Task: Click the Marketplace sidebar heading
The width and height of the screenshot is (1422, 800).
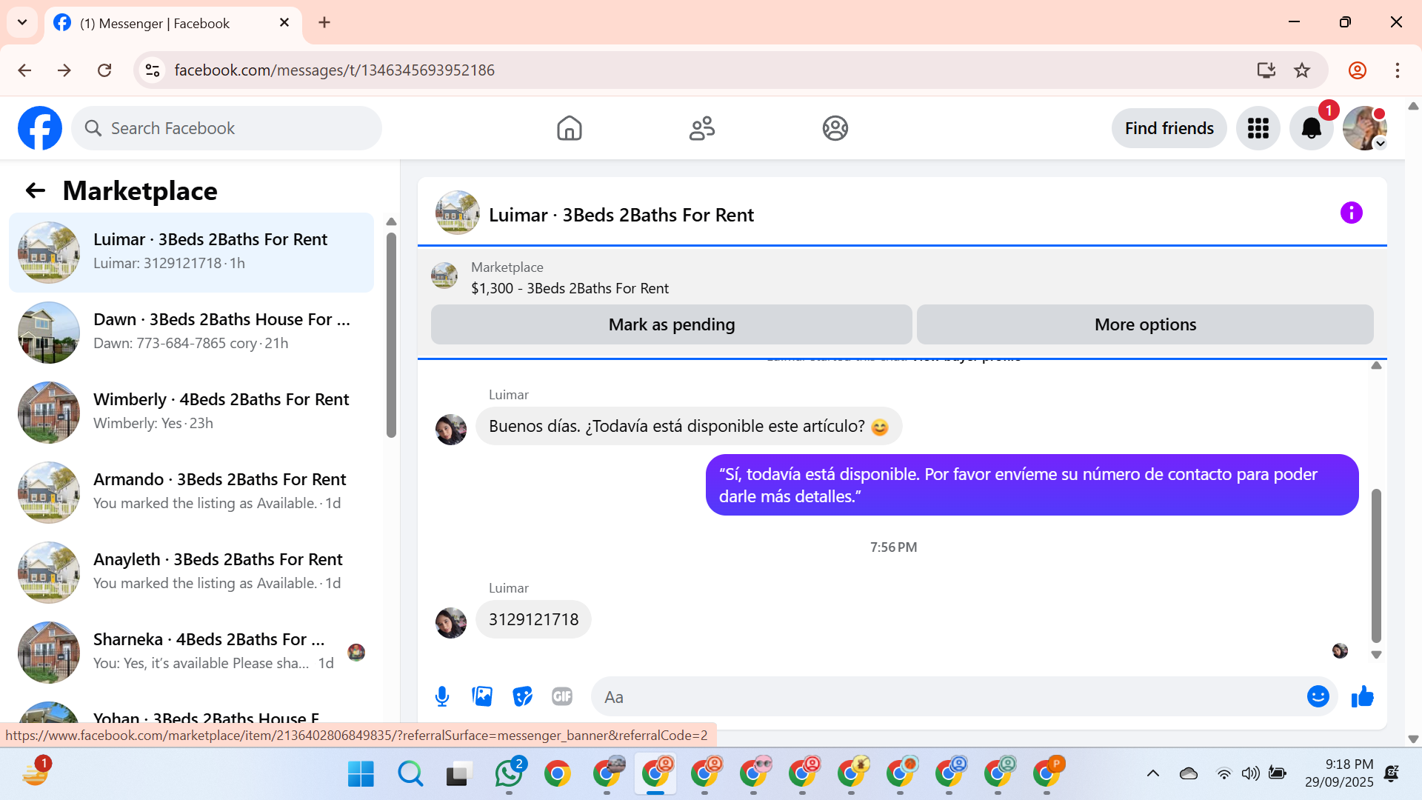Action: [x=140, y=191]
